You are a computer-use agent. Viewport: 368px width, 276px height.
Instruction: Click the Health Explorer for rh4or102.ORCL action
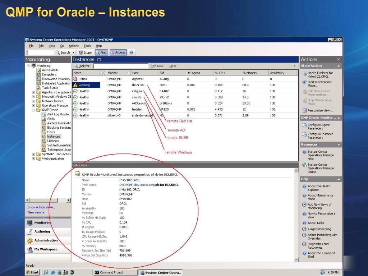pyautogui.click(x=320, y=75)
